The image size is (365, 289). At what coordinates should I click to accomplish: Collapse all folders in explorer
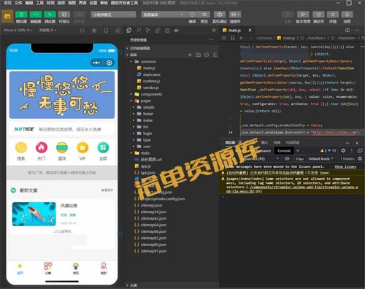(x=215, y=55)
